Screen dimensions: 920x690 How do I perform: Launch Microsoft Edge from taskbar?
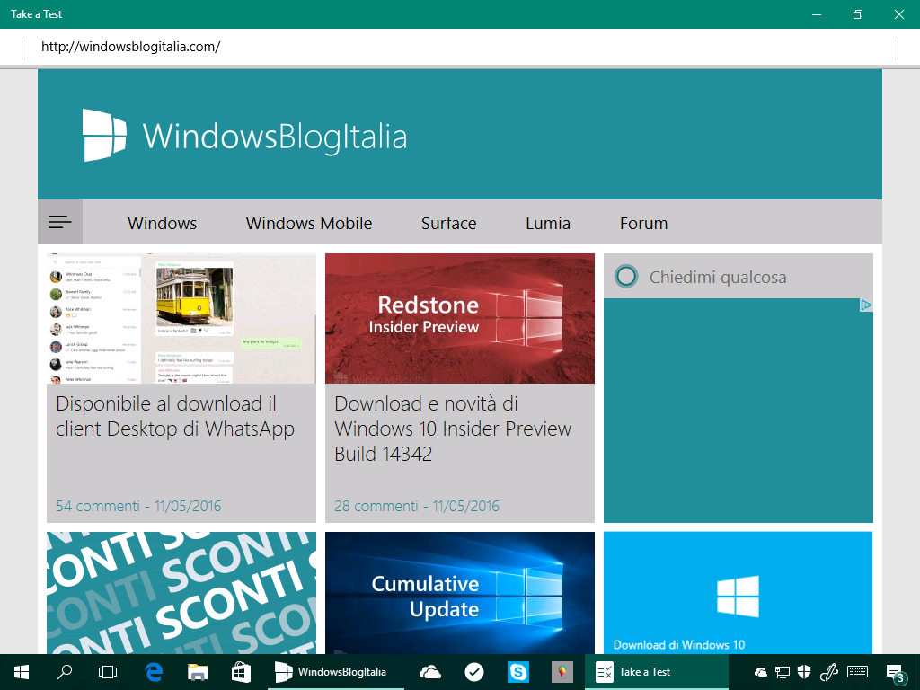154,672
